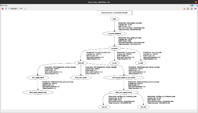Save graph as DOT file icon
The width and height of the screenshot is (198, 113).
click(188, 8)
